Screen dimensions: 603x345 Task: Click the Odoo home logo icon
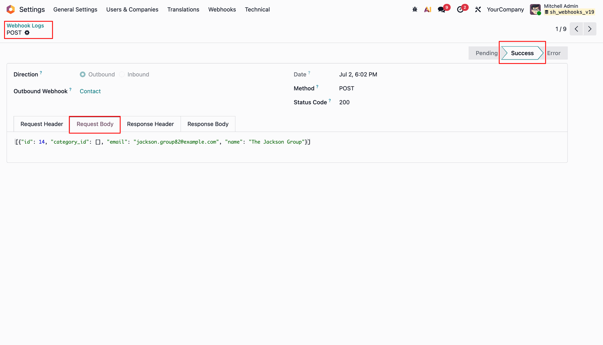[11, 9]
